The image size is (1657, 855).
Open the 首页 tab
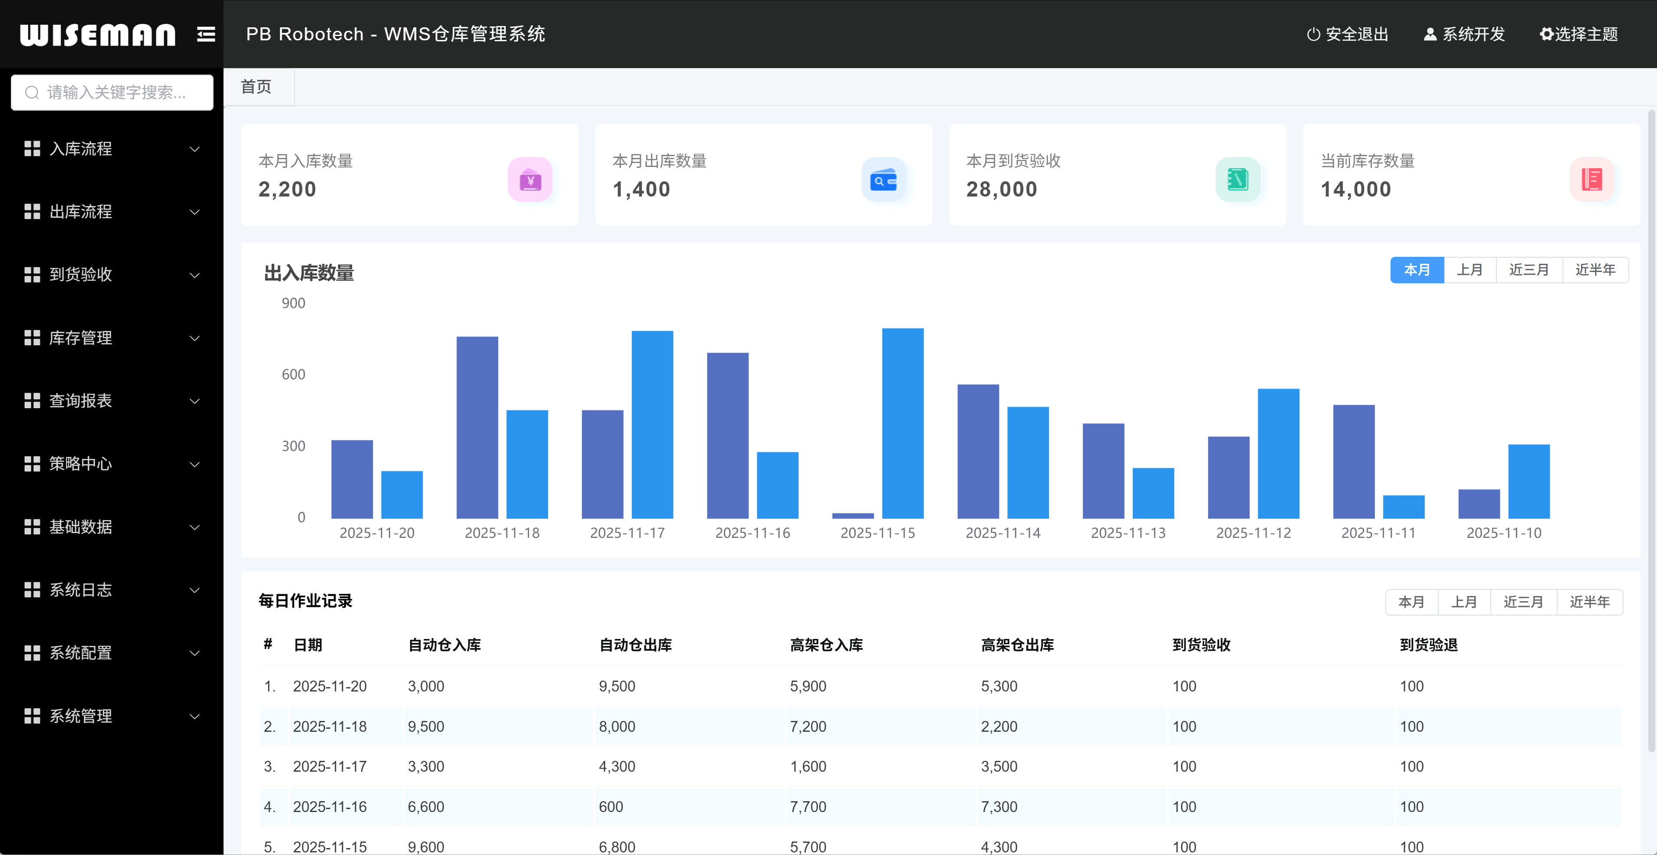[x=256, y=87]
